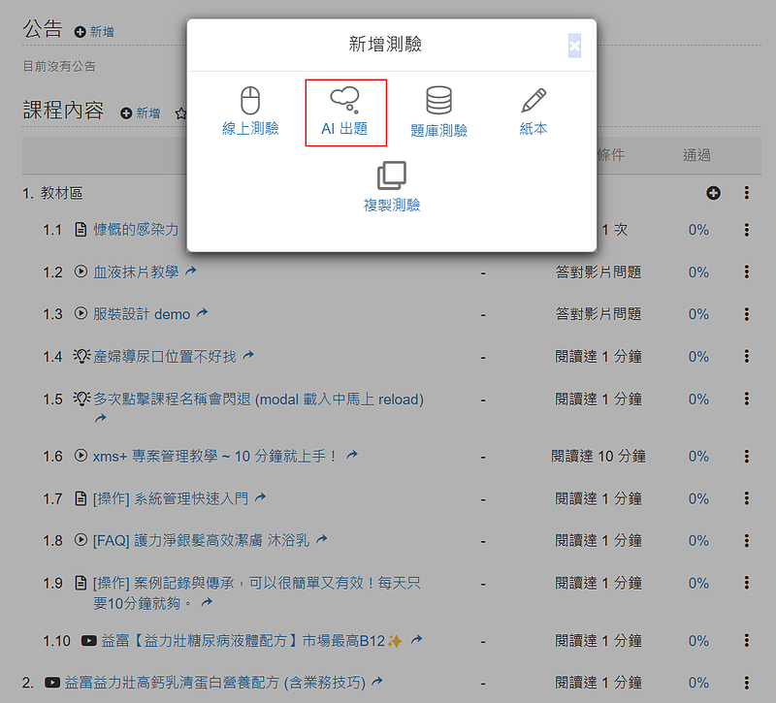Open three-dot menu for 服裝設計 demo row
Viewport: 776px width, 703px height.
pyautogui.click(x=746, y=314)
